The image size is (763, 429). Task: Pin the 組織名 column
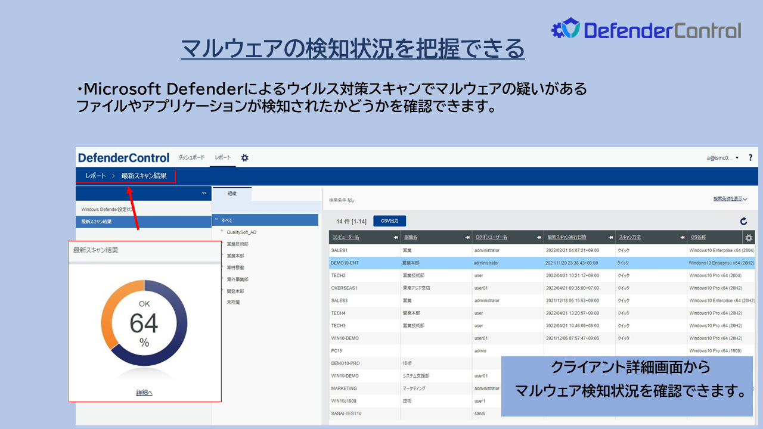468,237
